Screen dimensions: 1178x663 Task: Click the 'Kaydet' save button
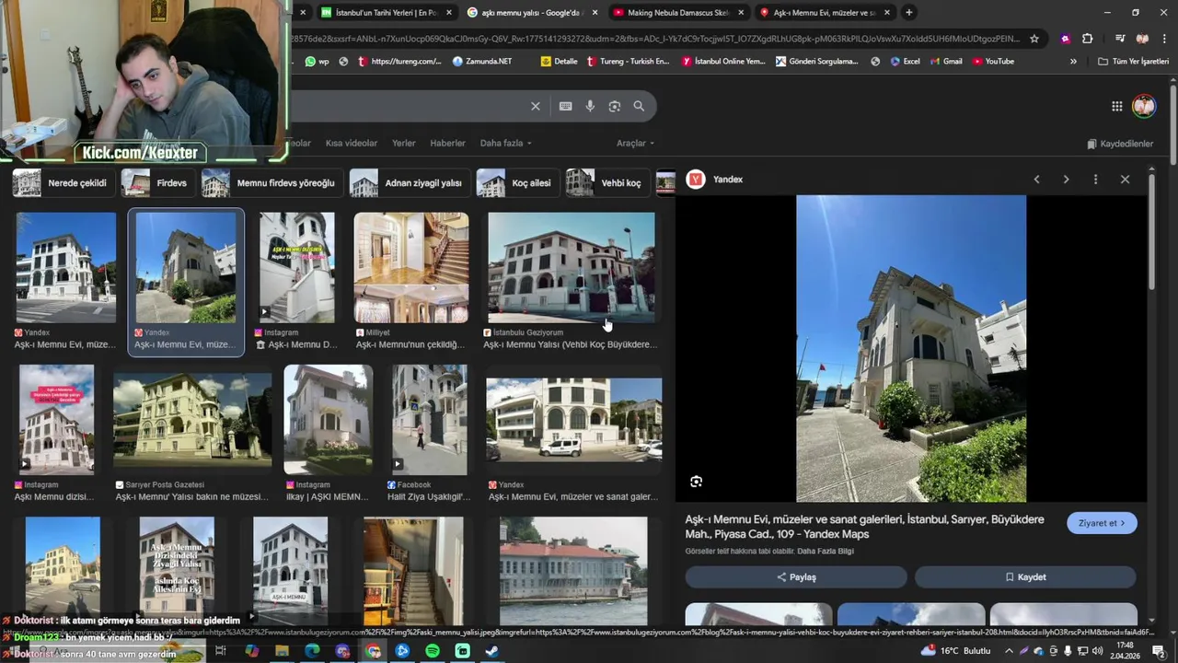tap(1025, 577)
